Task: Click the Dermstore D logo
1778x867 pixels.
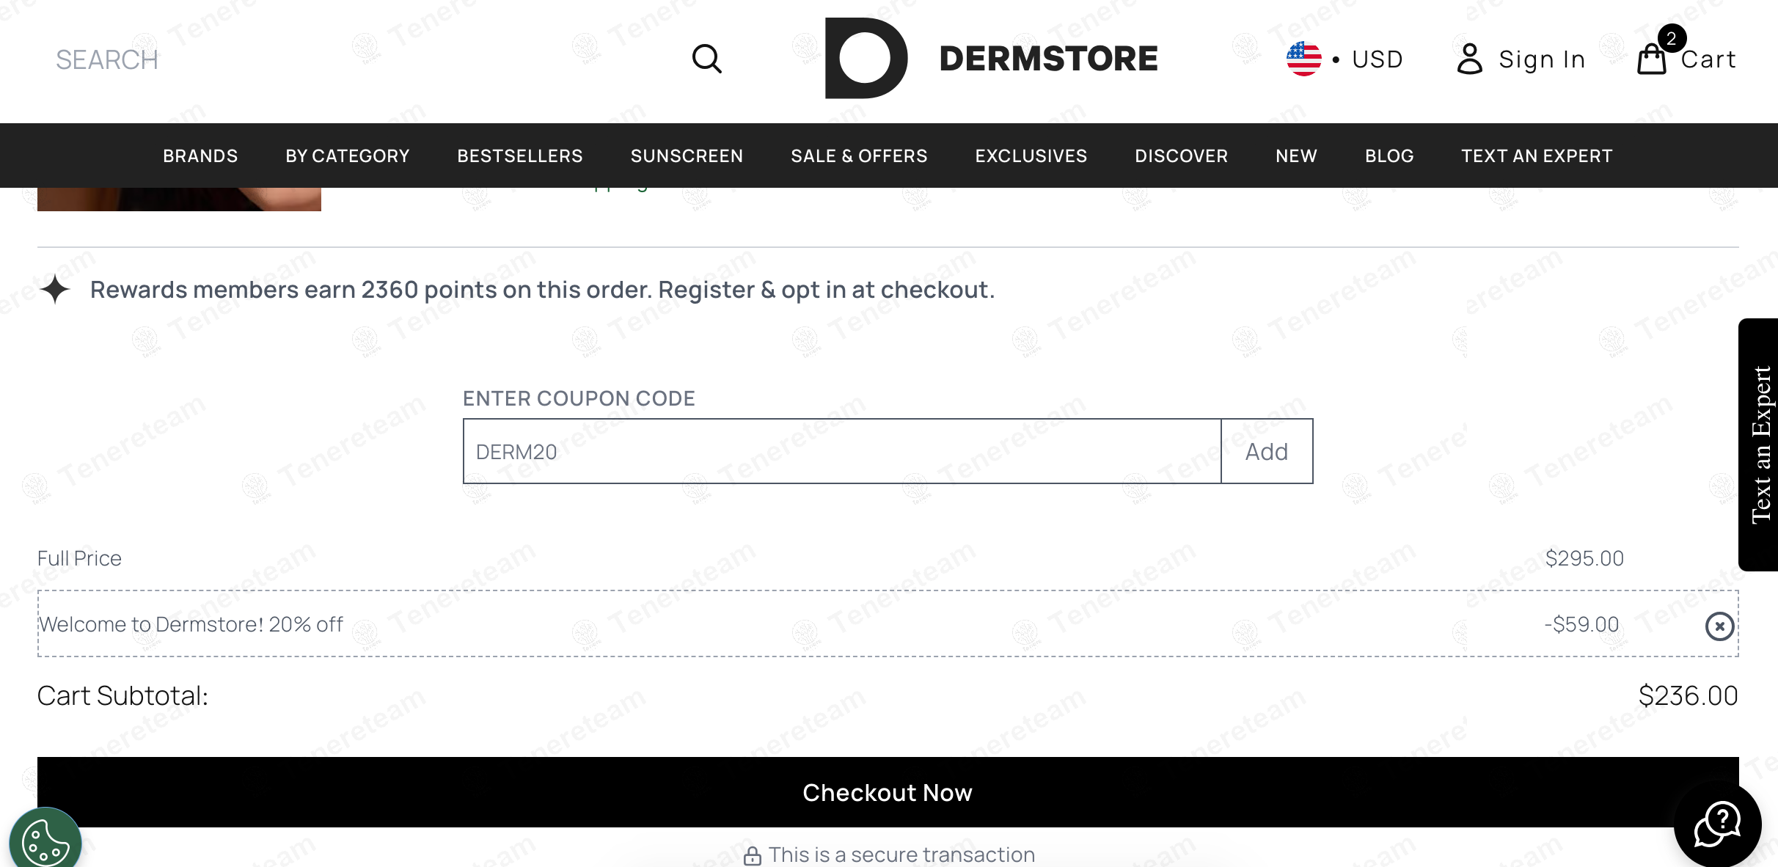Action: click(x=866, y=59)
